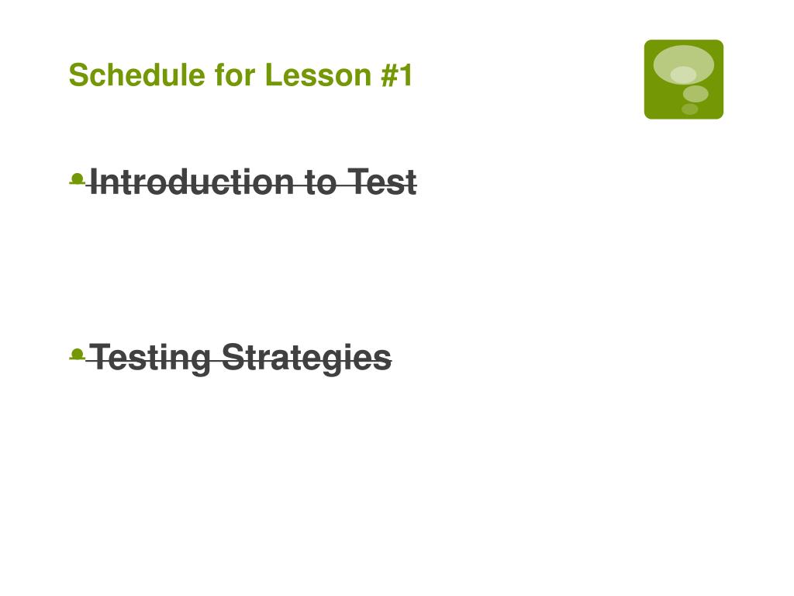Click the word Schedule in the title

(x=136, y=75)
